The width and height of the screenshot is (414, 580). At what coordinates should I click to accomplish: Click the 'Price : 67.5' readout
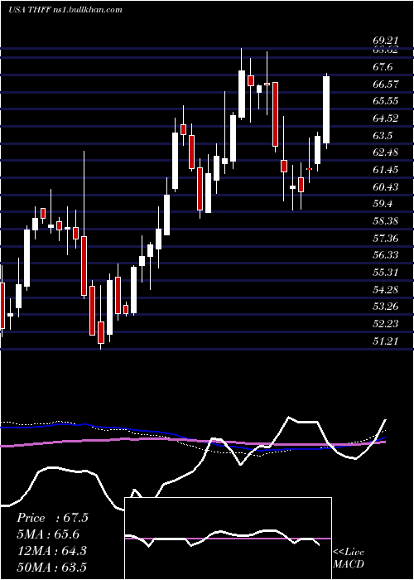(x=52, y=518)
